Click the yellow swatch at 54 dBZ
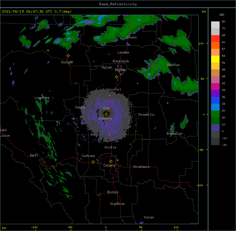The width and height of the screenshot is (236, 231). coord(215,59)
